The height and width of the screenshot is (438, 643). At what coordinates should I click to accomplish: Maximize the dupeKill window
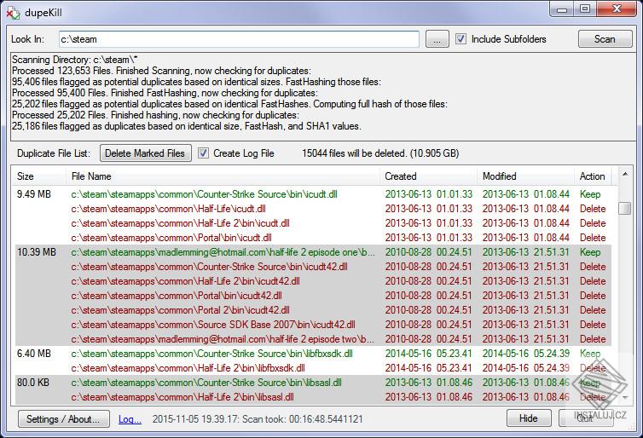pyautogui.click(x=585, y=9)
